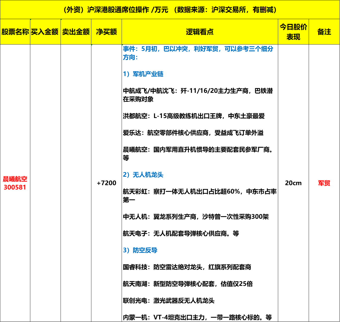This screenshot has width=340, height=322.
Task: Select the 净买额 column header
Action: (106, 32)
